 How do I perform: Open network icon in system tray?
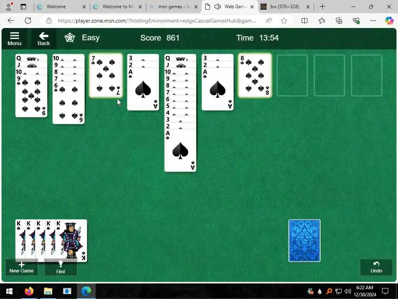(x=339, y=291)
